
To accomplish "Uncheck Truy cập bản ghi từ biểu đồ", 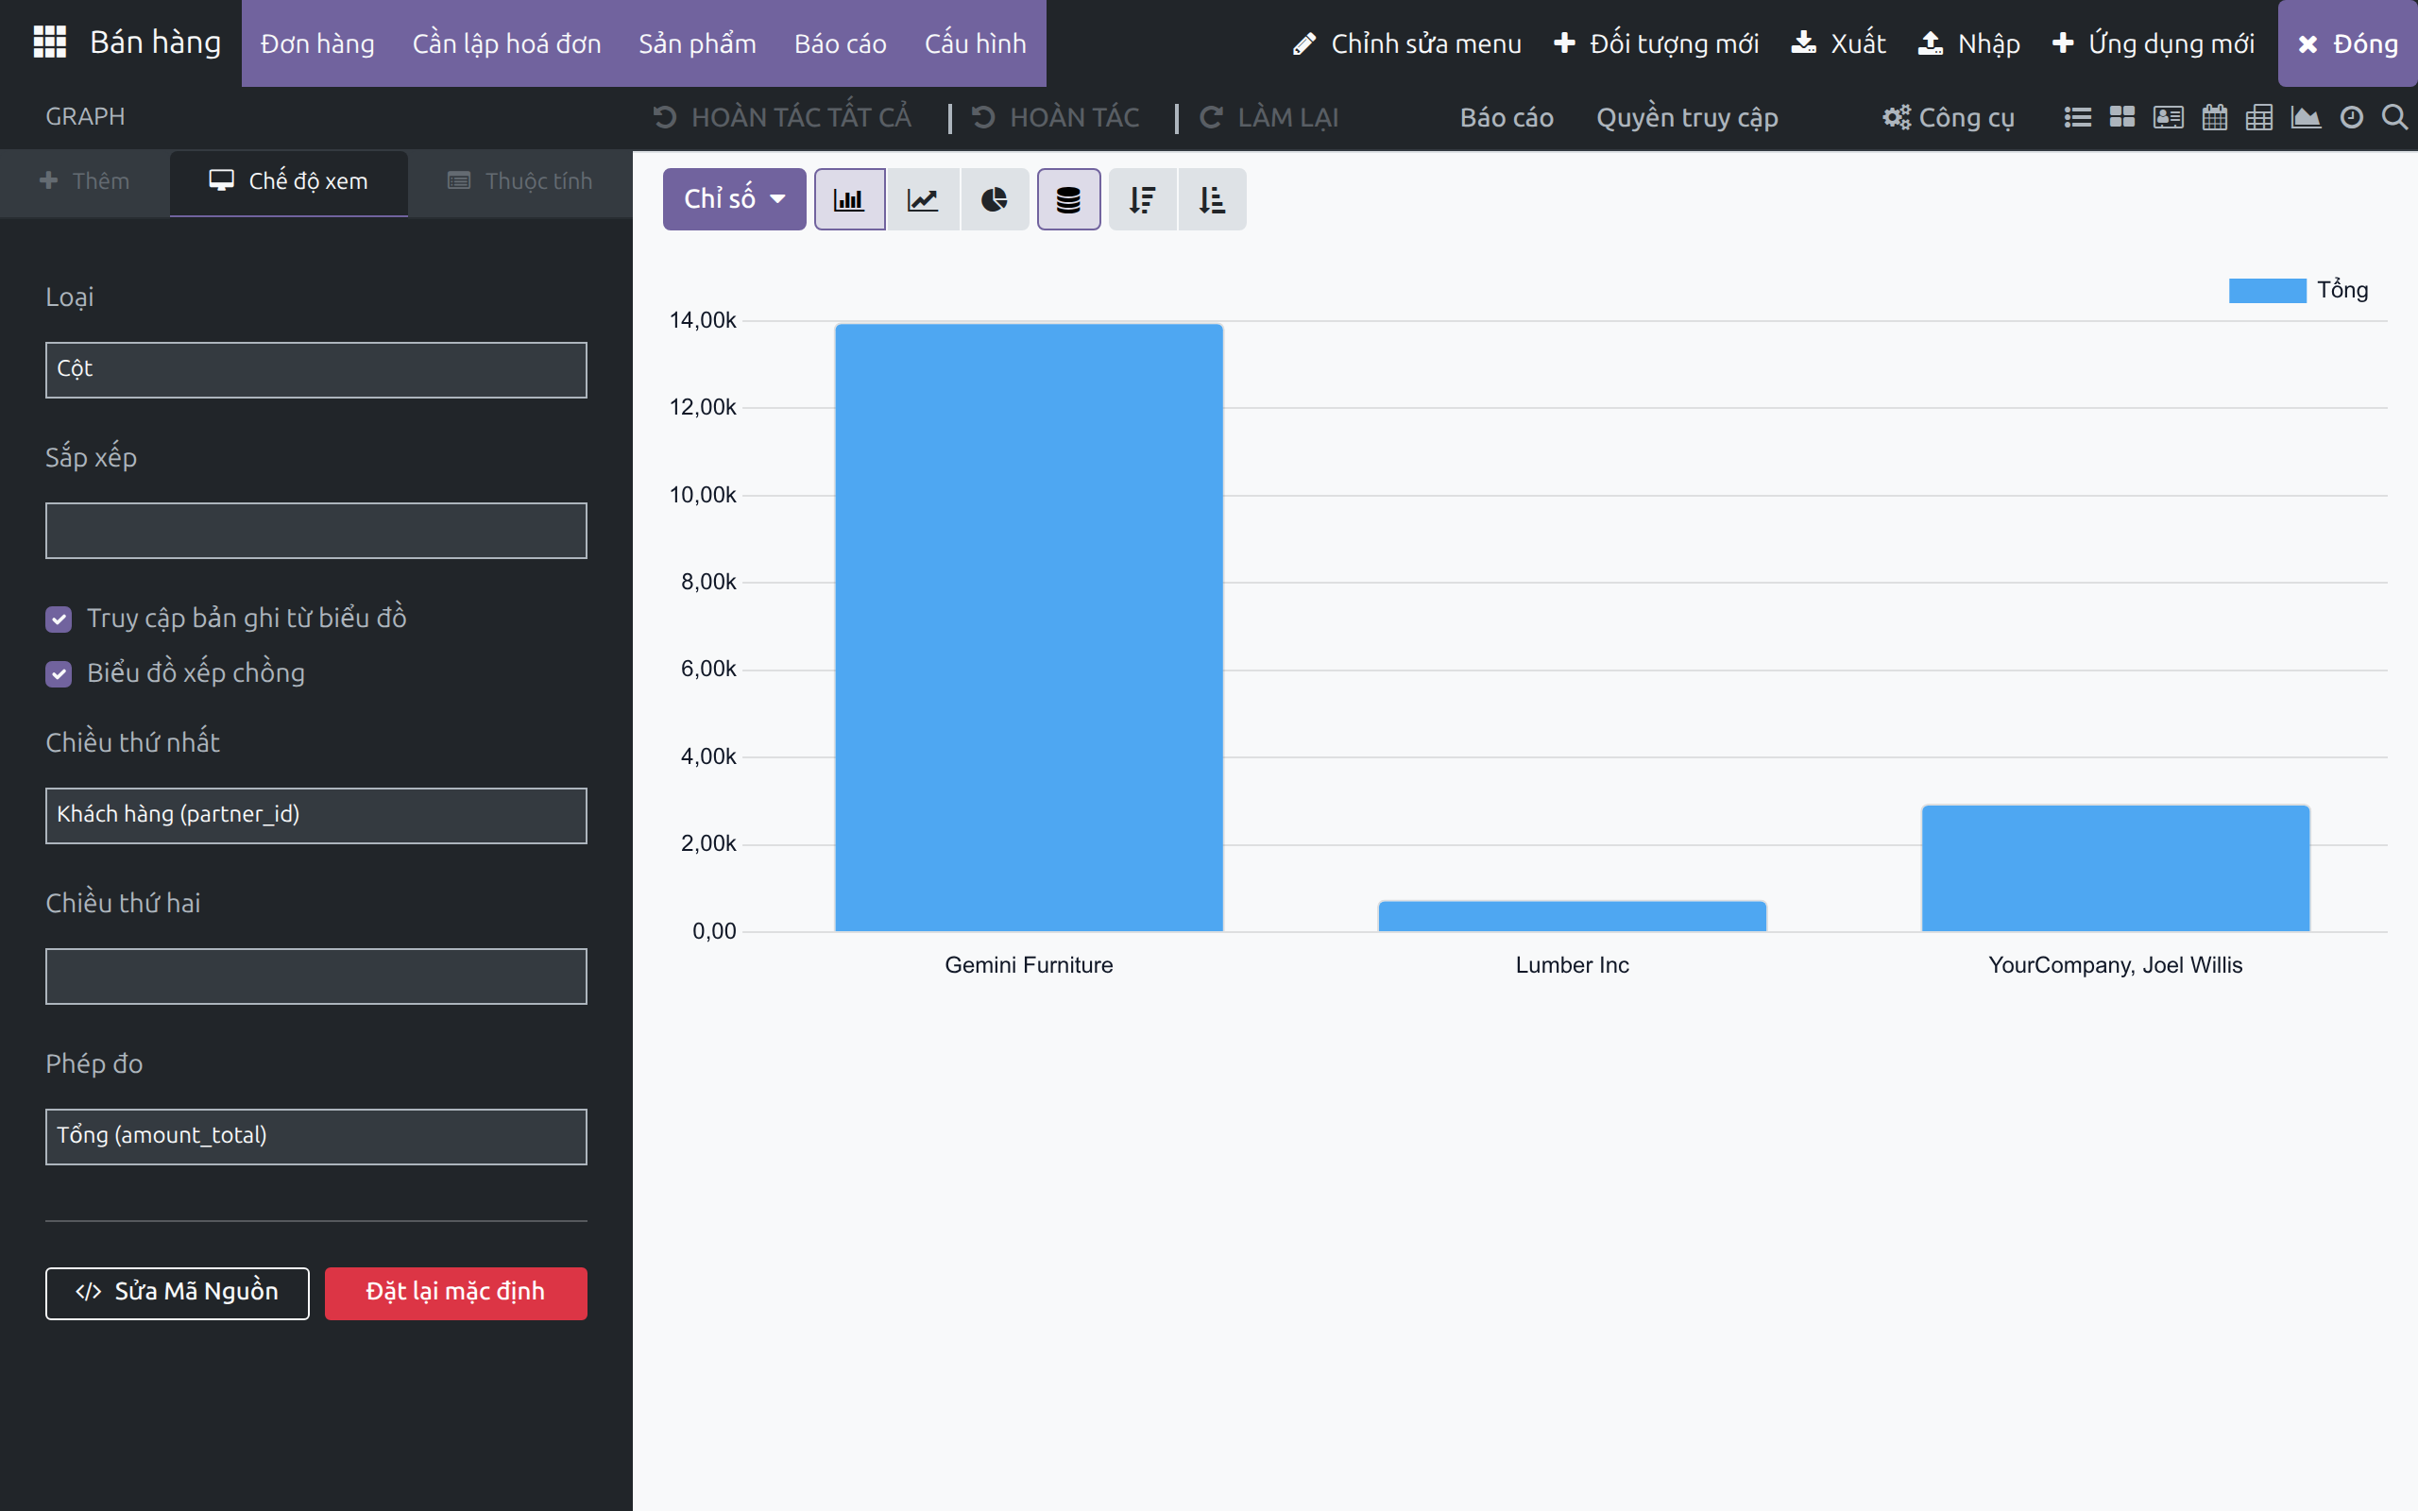I will tap(59, 620).
